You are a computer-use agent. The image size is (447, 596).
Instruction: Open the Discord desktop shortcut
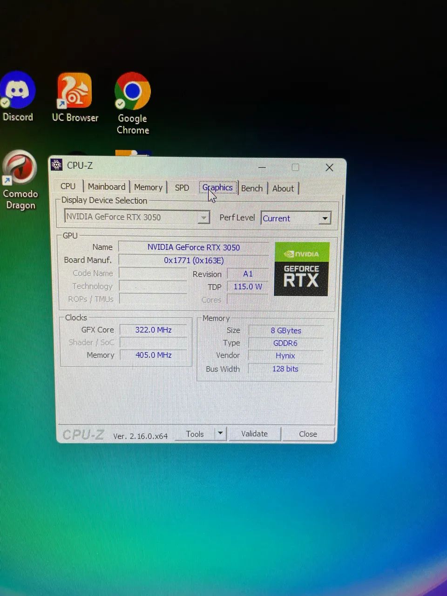[18, 97]
